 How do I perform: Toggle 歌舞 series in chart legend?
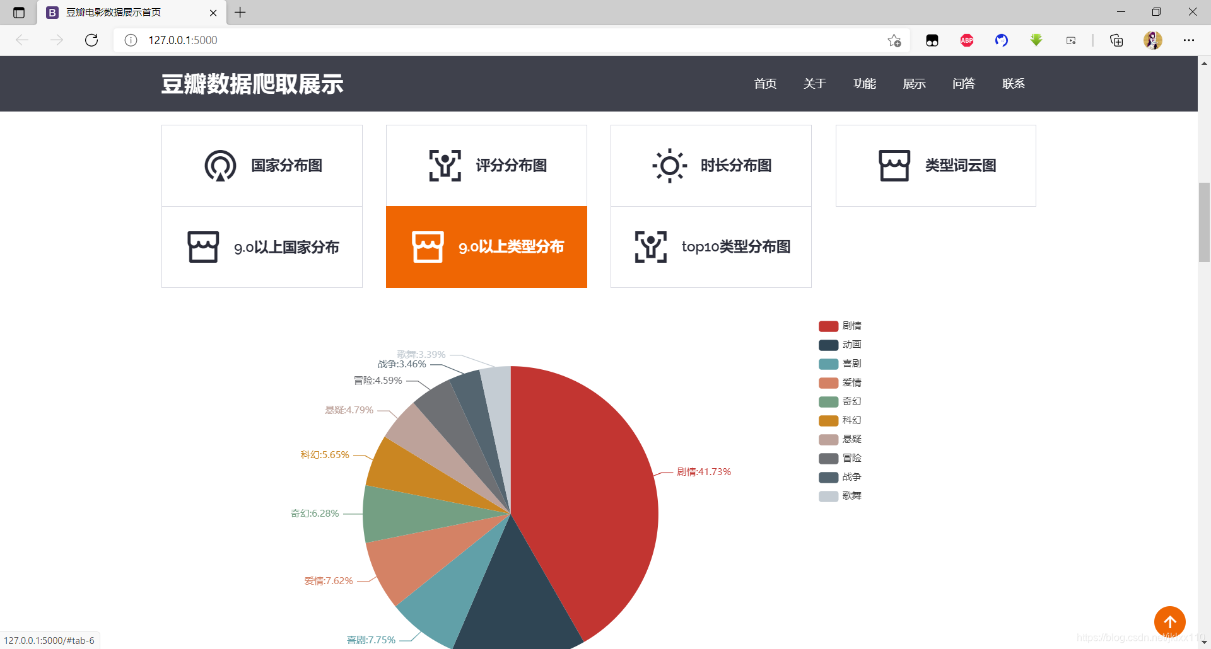pyautogui.click(x=840, y=496)
